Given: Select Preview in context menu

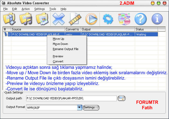Looking at the screenshot, I should click(x=67, y=56).
